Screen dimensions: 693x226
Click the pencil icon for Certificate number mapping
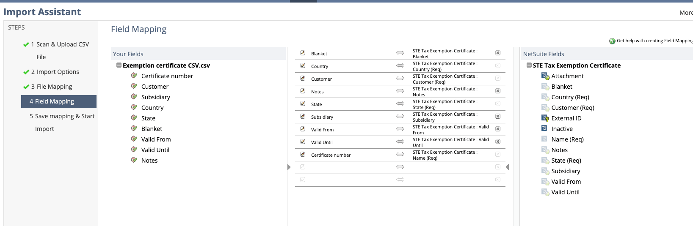pos(303,155)
